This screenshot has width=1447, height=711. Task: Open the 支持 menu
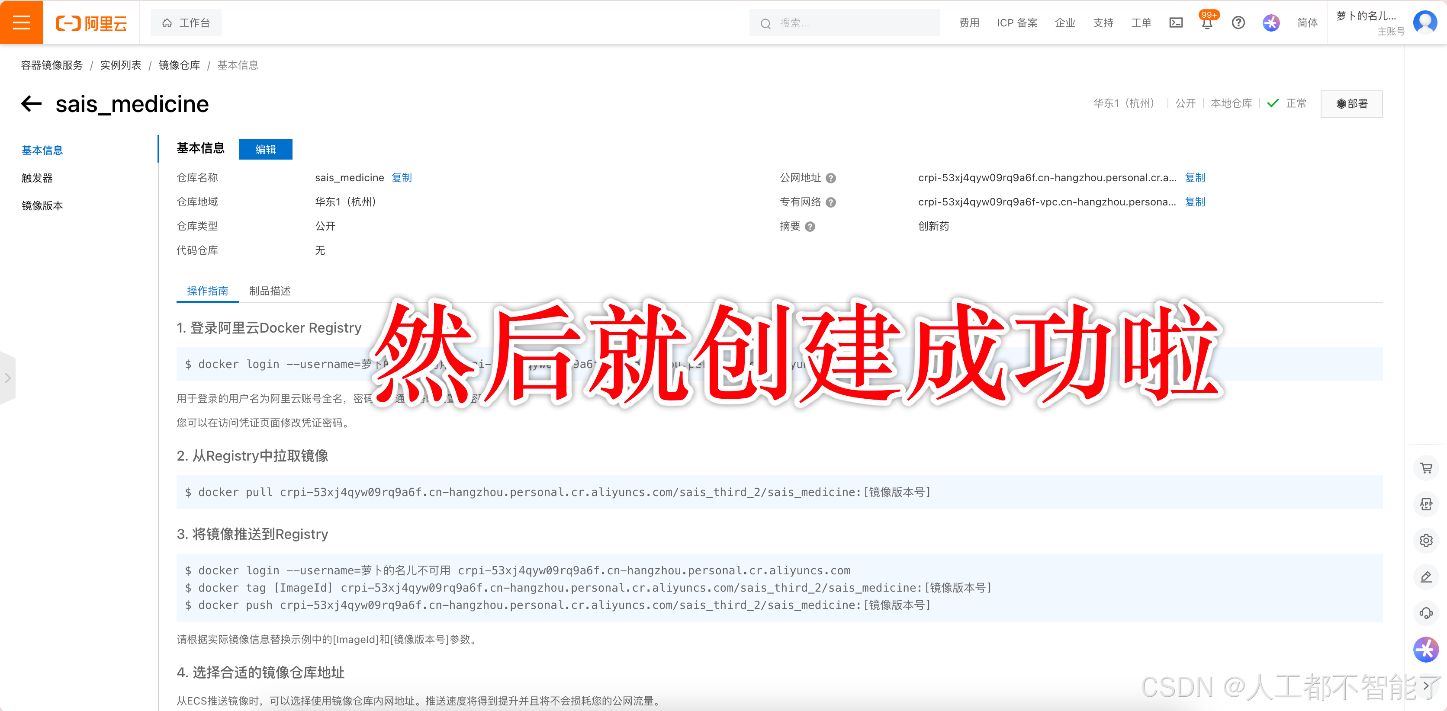click(x=1103, y=23)
